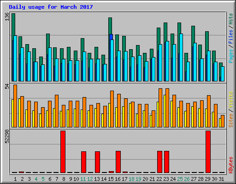
Task: Click the title 'Daily usage for March 2017'
Action: point(51,7)
